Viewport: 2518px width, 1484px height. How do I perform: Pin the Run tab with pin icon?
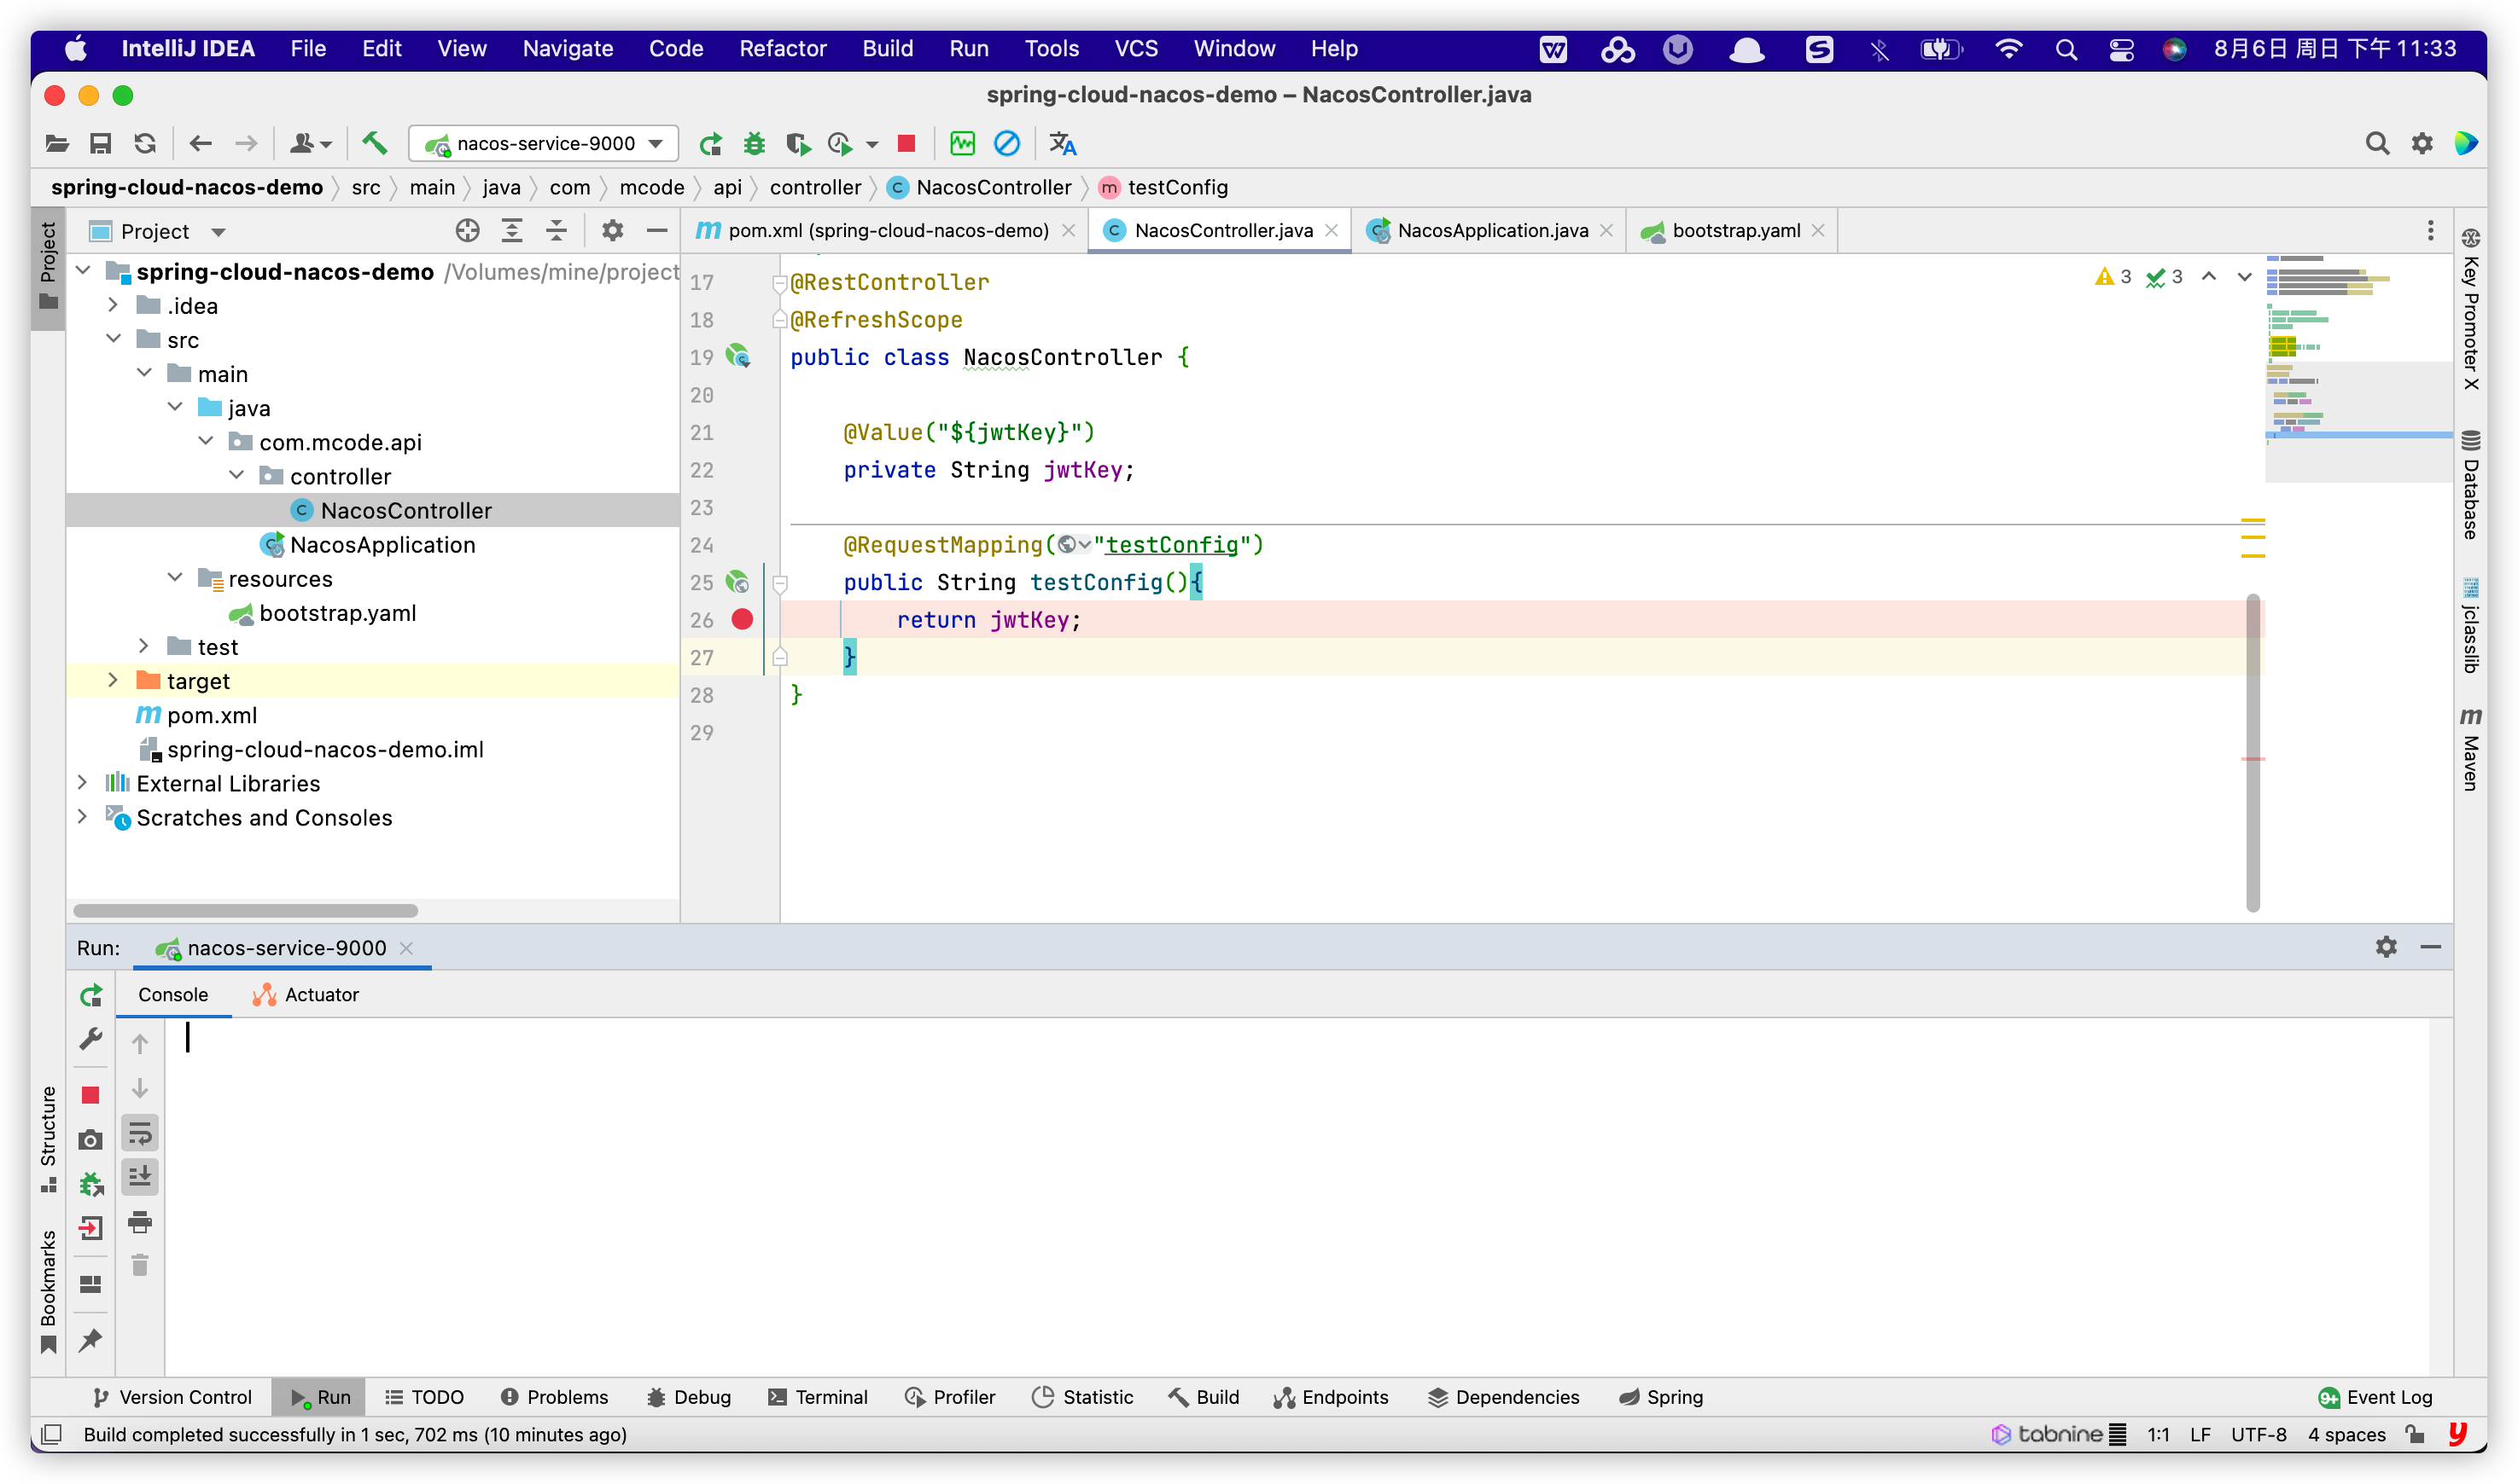click(x=91, y=1341)
